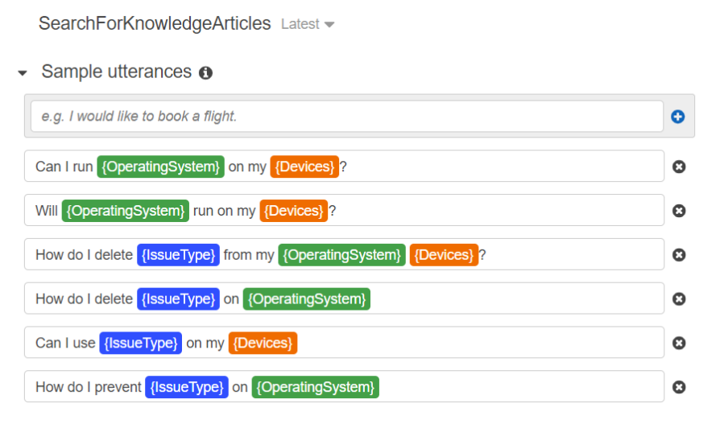Image resolution: width=724 pixels, height=424 pixels.
Task: Click the "How do I delete" text in fourth utterance
Action: coord(84,299)
